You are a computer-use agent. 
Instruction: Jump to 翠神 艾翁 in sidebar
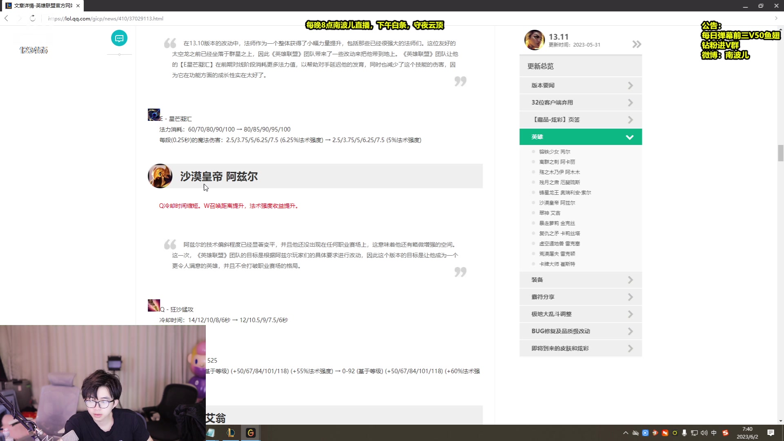click(x=550, y=213)
